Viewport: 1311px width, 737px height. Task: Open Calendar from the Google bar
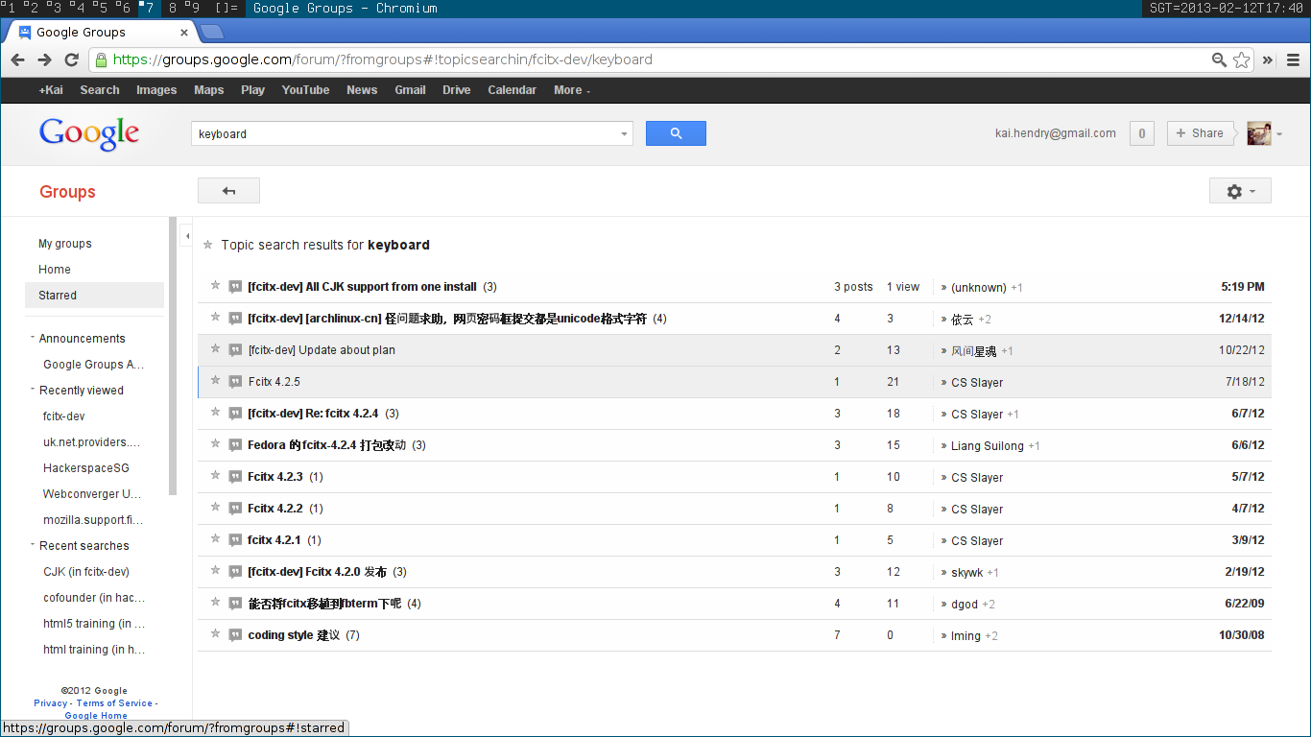click(x=512, y=90)
